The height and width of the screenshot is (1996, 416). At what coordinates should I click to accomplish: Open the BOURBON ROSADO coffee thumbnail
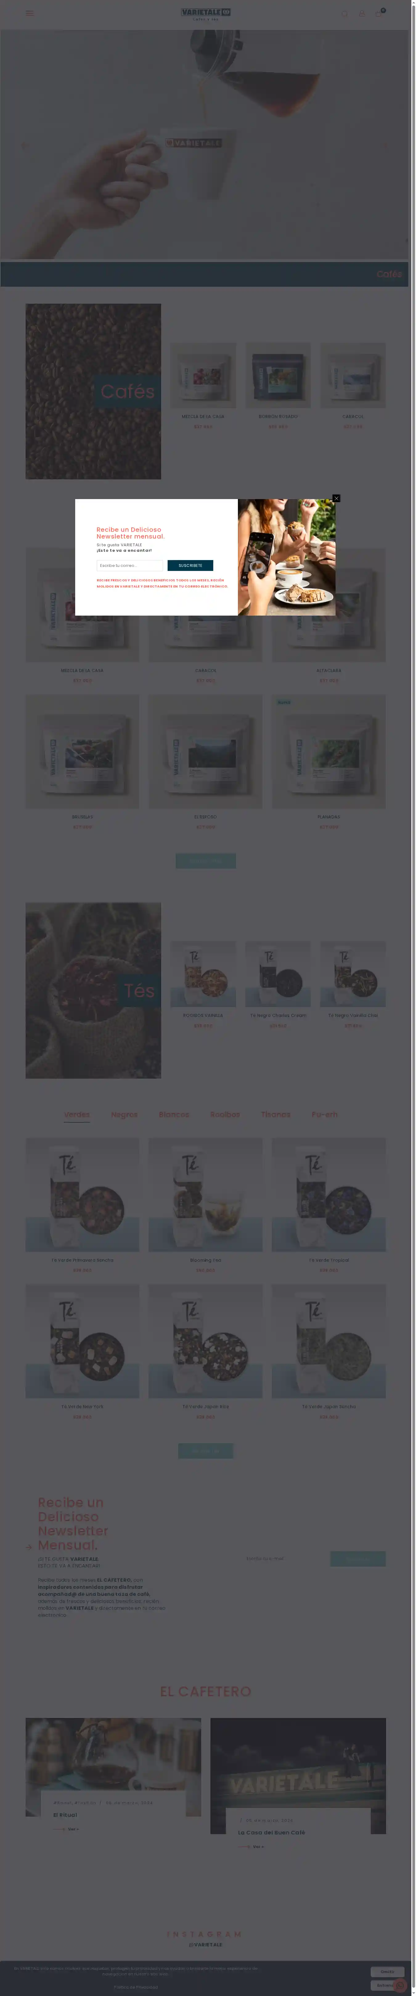pos(278,376)
